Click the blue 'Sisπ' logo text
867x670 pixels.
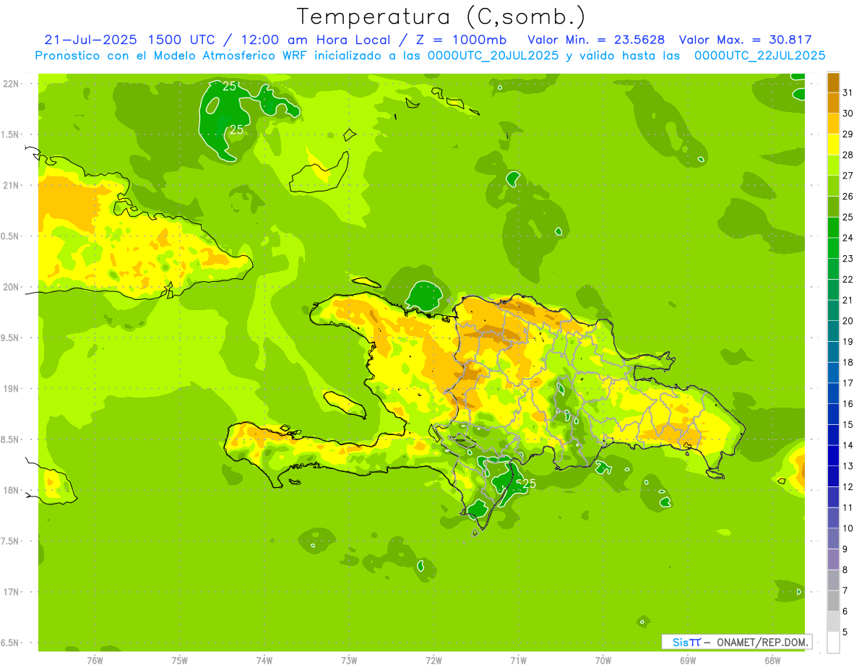click(686, 642)
